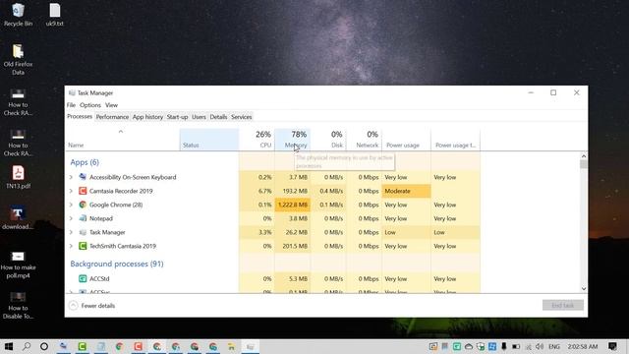Expand the Task Manager app row

coord(71,232)
